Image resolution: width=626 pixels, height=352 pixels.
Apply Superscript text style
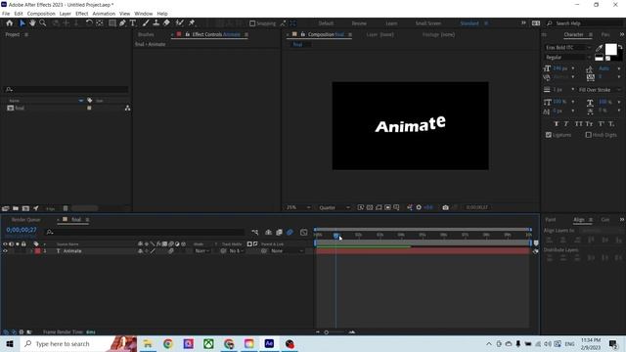[602, 124]
